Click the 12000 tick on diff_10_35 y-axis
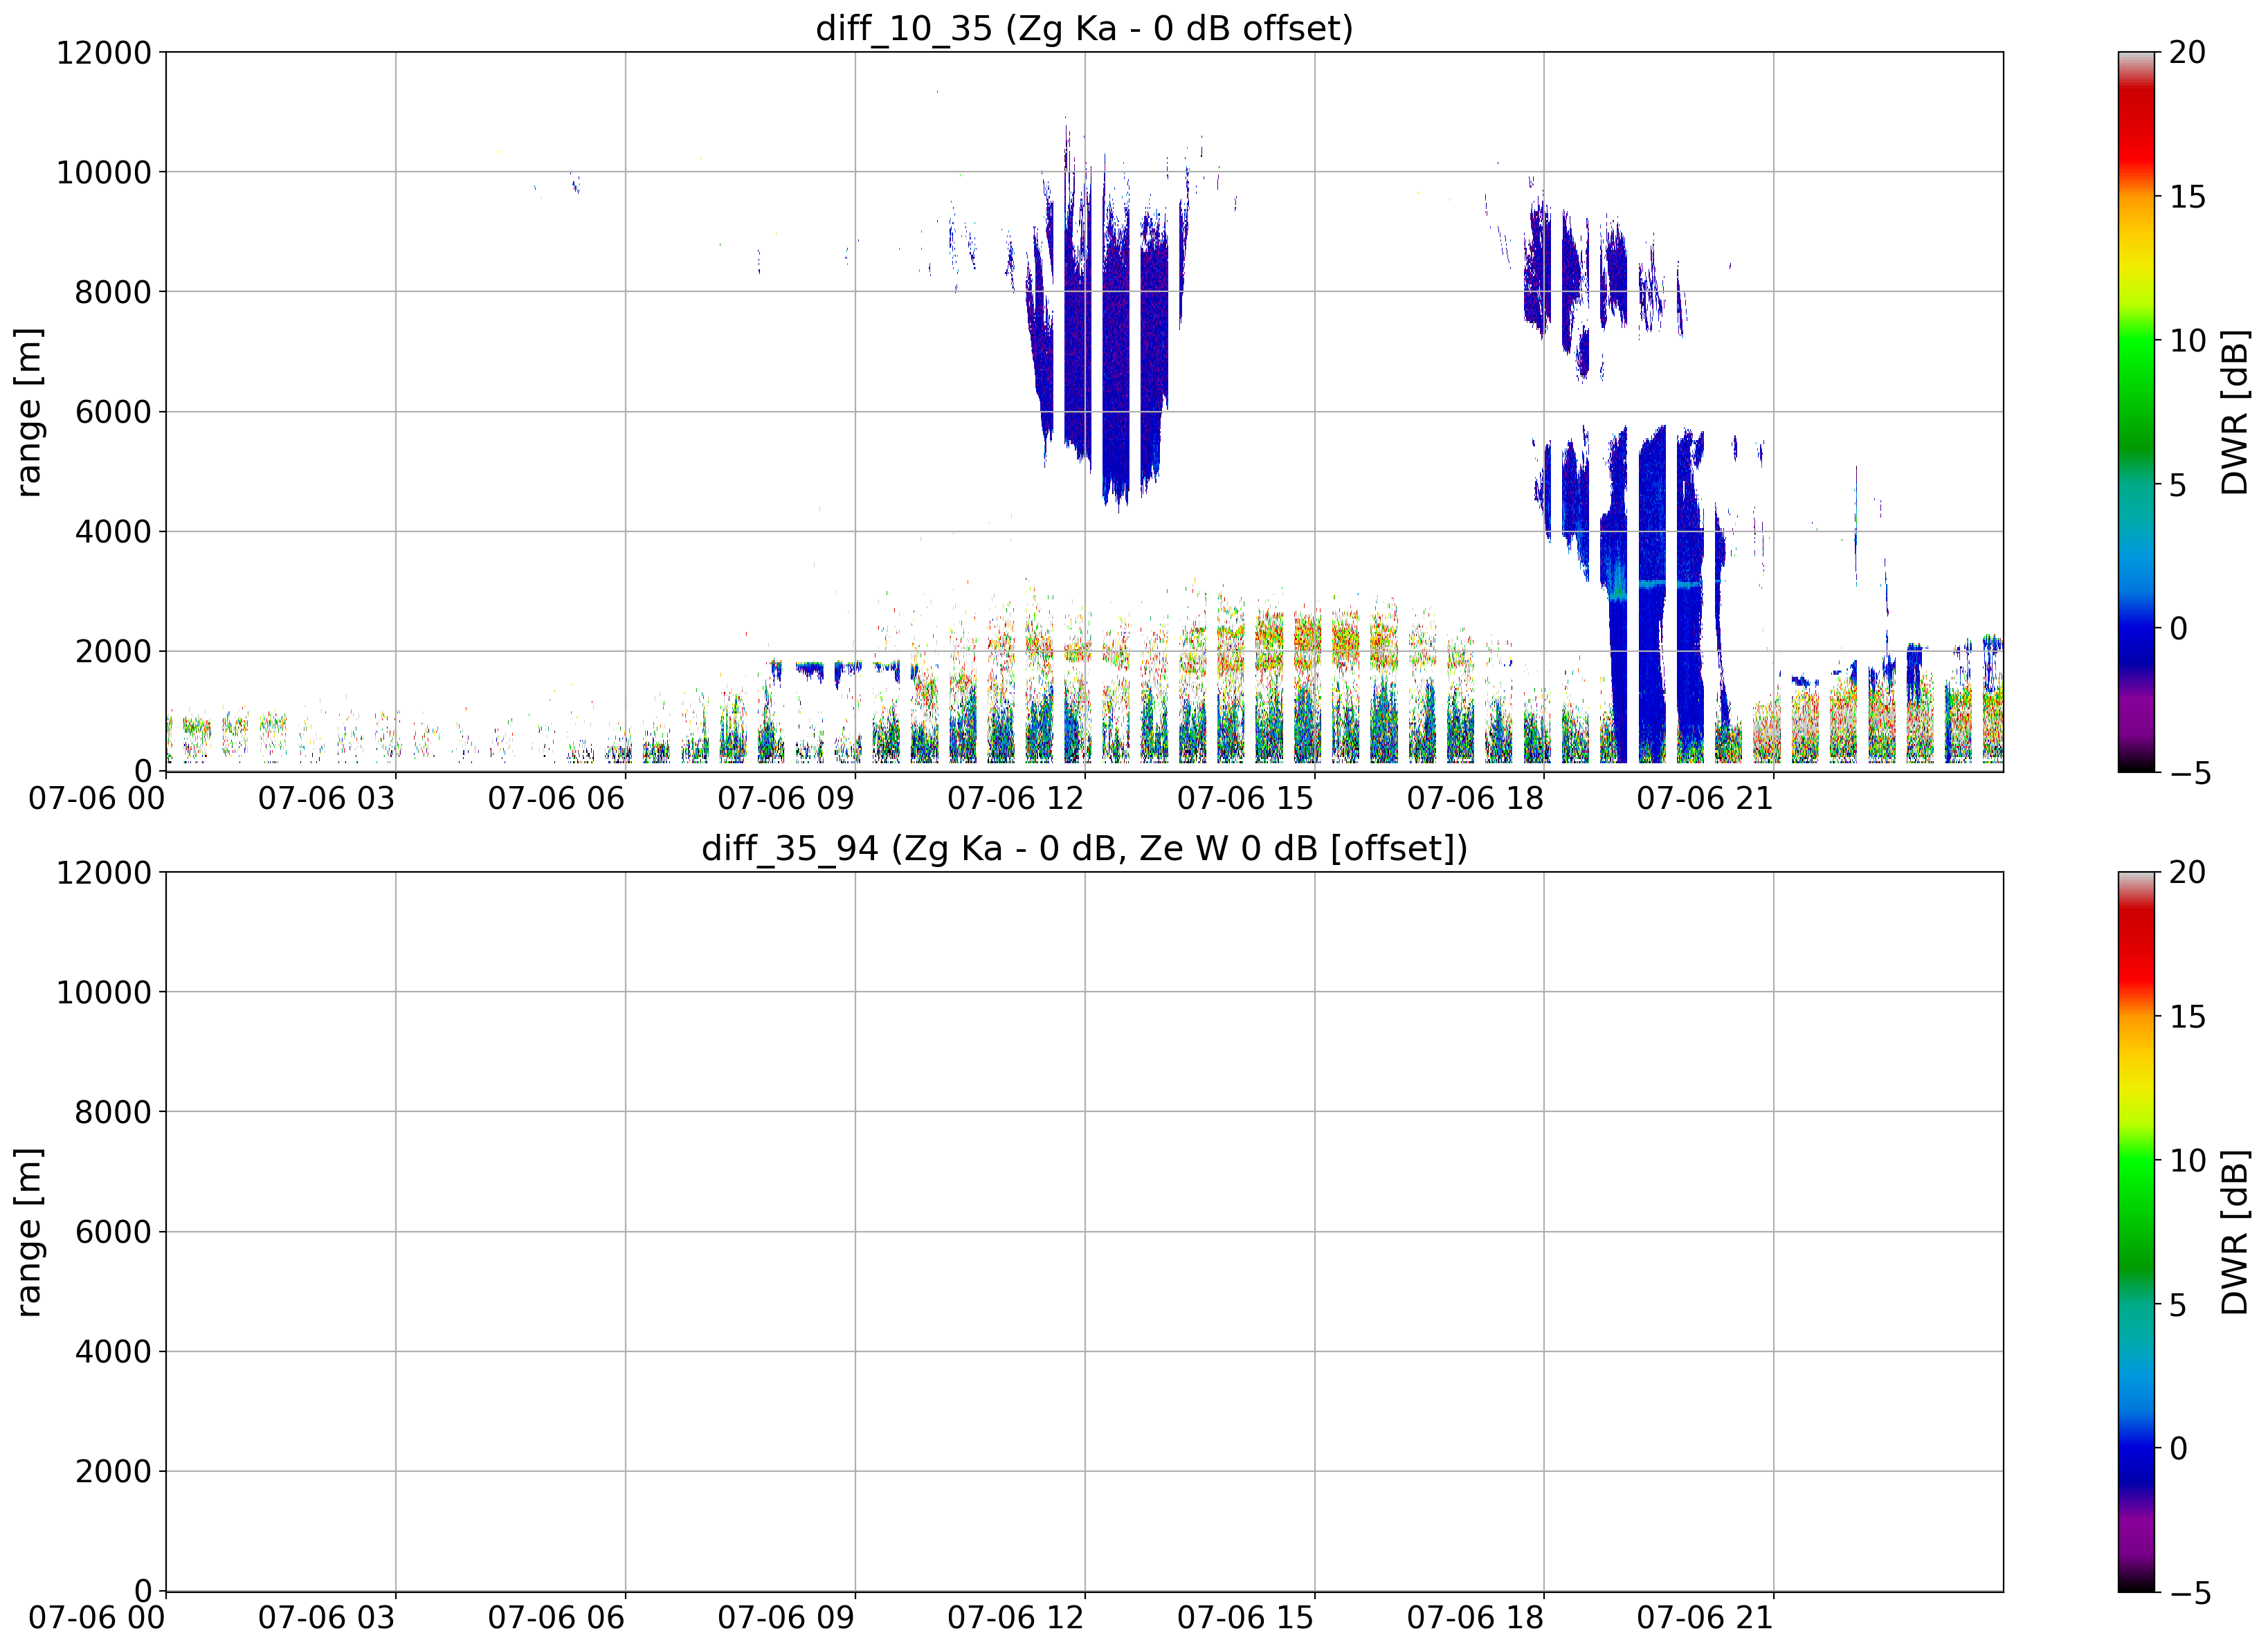 point(103,52)
